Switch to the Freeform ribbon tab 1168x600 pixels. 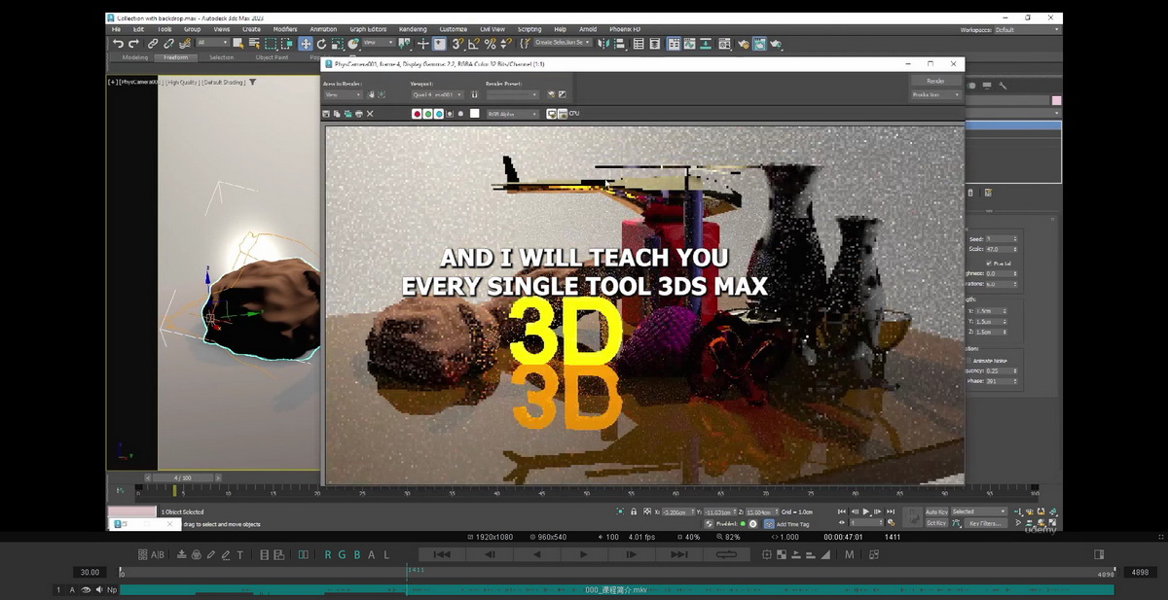point(176,57)
